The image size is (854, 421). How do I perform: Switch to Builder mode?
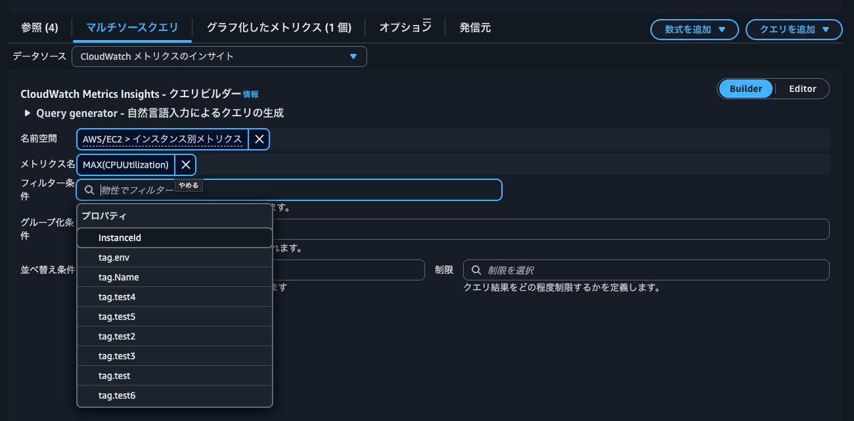[x=746, y=89]
